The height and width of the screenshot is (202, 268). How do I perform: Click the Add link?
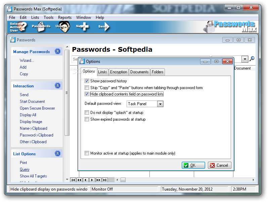pos(23,67)
